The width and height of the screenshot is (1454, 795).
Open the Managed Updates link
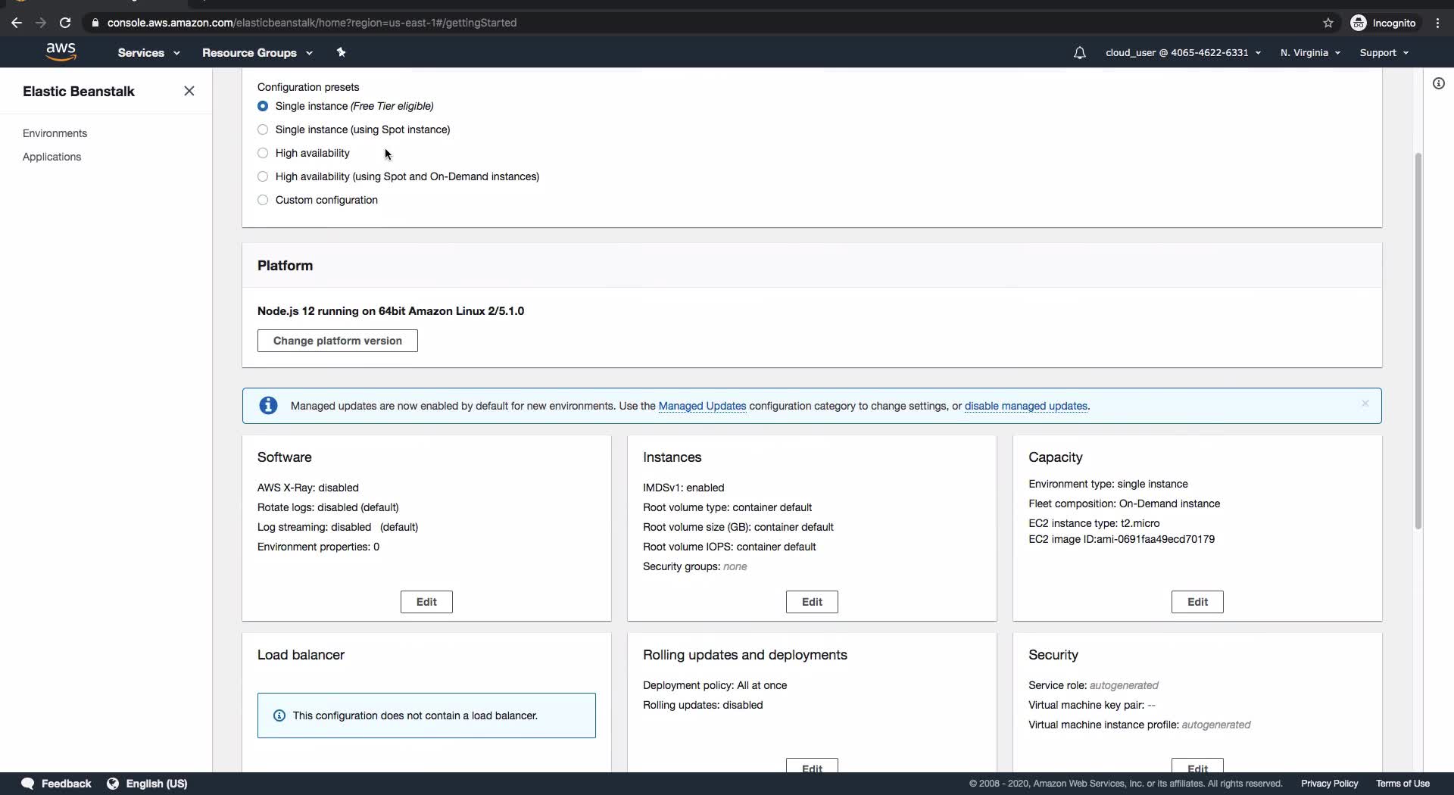(702, 406)
